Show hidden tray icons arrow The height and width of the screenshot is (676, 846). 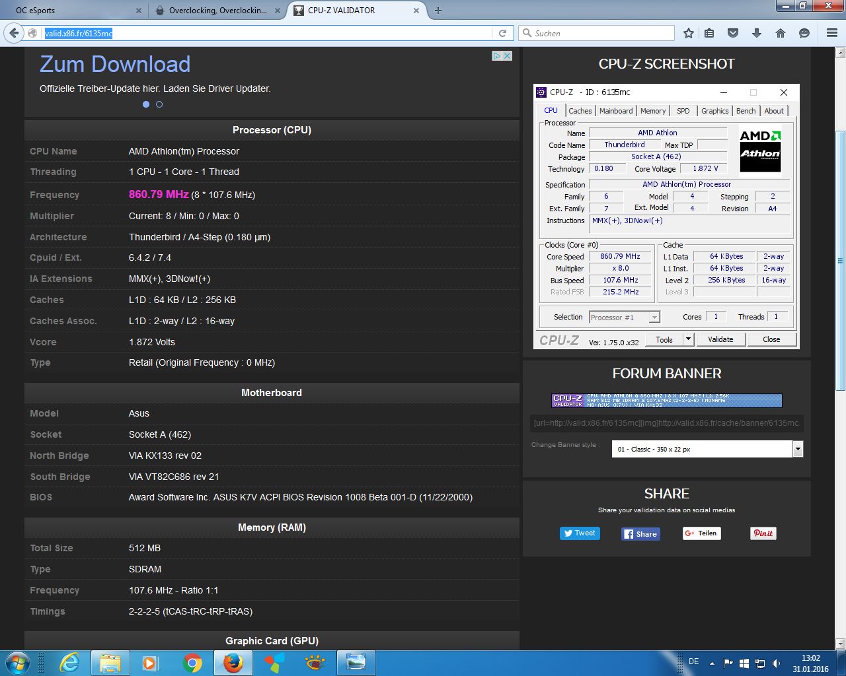(x=712, y=663)
